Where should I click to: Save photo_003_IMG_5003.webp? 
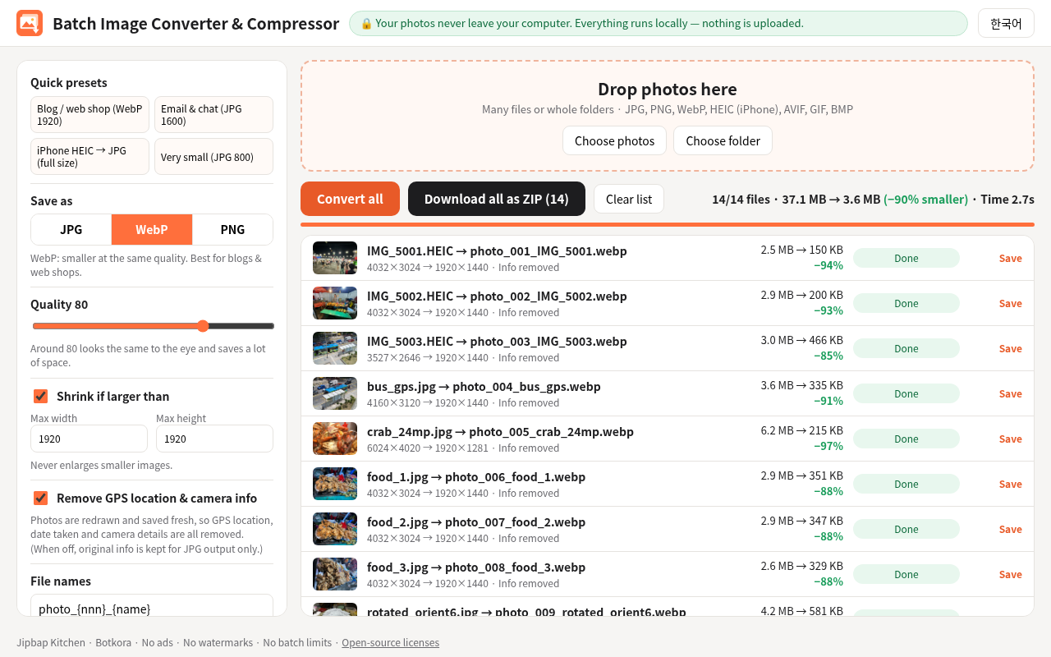1010,348
